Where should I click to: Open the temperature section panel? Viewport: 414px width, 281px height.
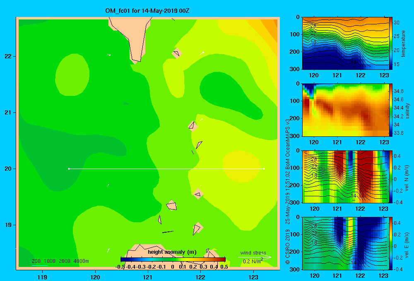pos(346,43)
